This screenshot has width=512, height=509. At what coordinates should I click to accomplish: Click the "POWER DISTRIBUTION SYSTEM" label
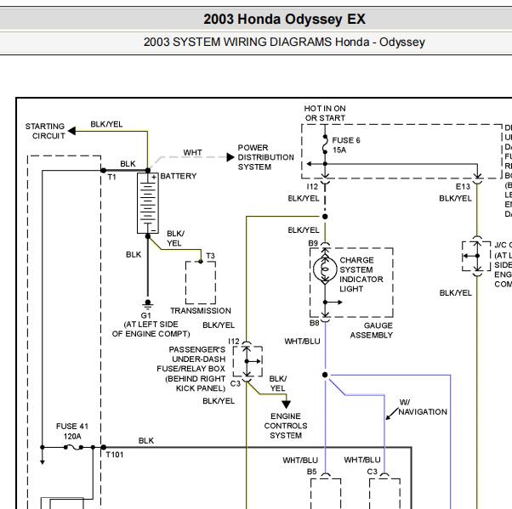265,157
